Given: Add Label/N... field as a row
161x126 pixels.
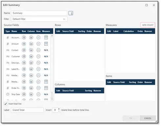Looking at the screenshot, I should [x=24, y=69].
